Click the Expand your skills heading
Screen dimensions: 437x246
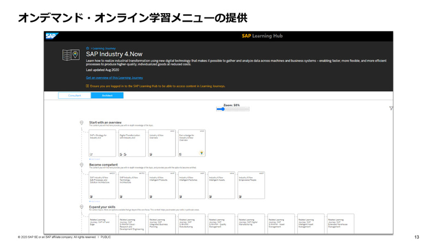(102, 207)
